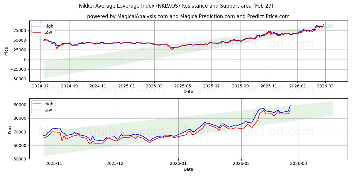Click the '2025-12' tick in bottom chart
Screen dimensions: 352x176
(115, 163)
